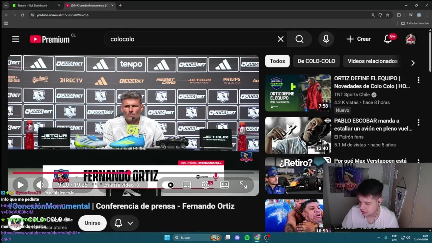Image resolution: width=432 pixels, height=243 pixels.
Task: Go back with the browser arrow
Action: [6, 15]
